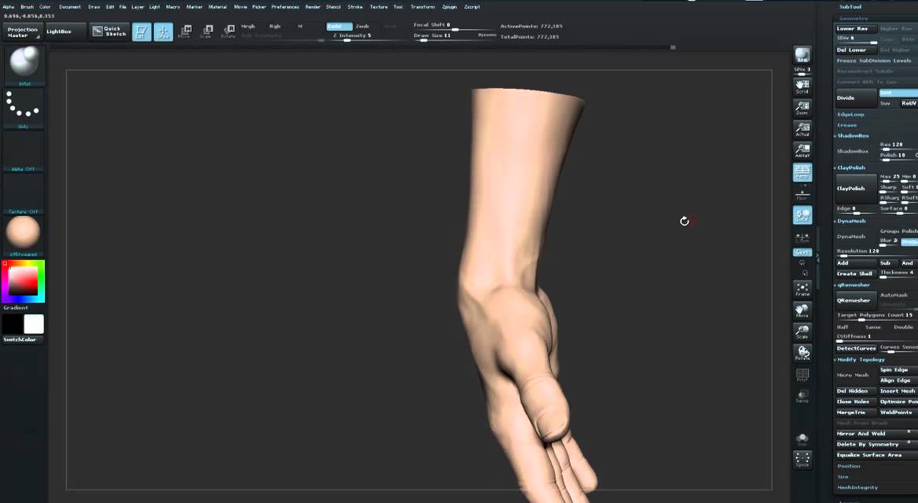Image resolution: width=918 pixels, height=503 pixels.
Task: Click the Scroll canvas navigation icon
Action: tap(802, 86)
